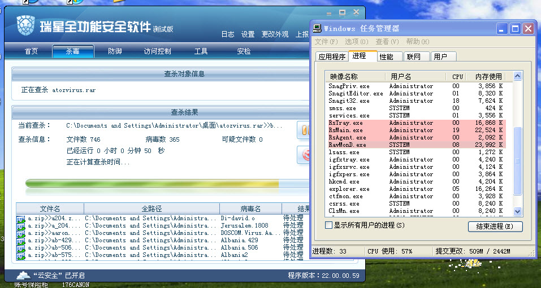Select the 进程 tab in Task Manager
541x288 pixels.
pos(362,56)
